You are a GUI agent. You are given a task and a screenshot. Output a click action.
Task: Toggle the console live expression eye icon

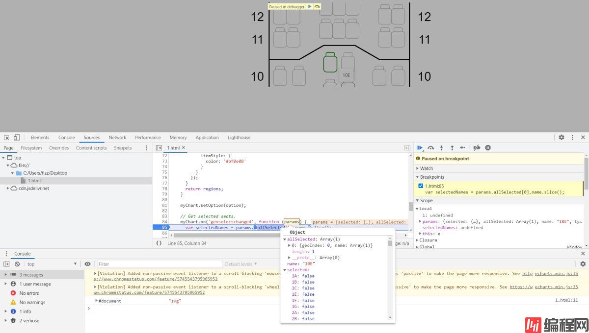[x=87, y=264]
